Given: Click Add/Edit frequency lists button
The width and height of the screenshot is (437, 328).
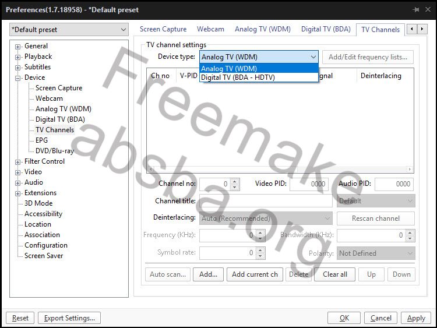Looking at the screenshot, I should pyautogui.click(x=368, y=57).
